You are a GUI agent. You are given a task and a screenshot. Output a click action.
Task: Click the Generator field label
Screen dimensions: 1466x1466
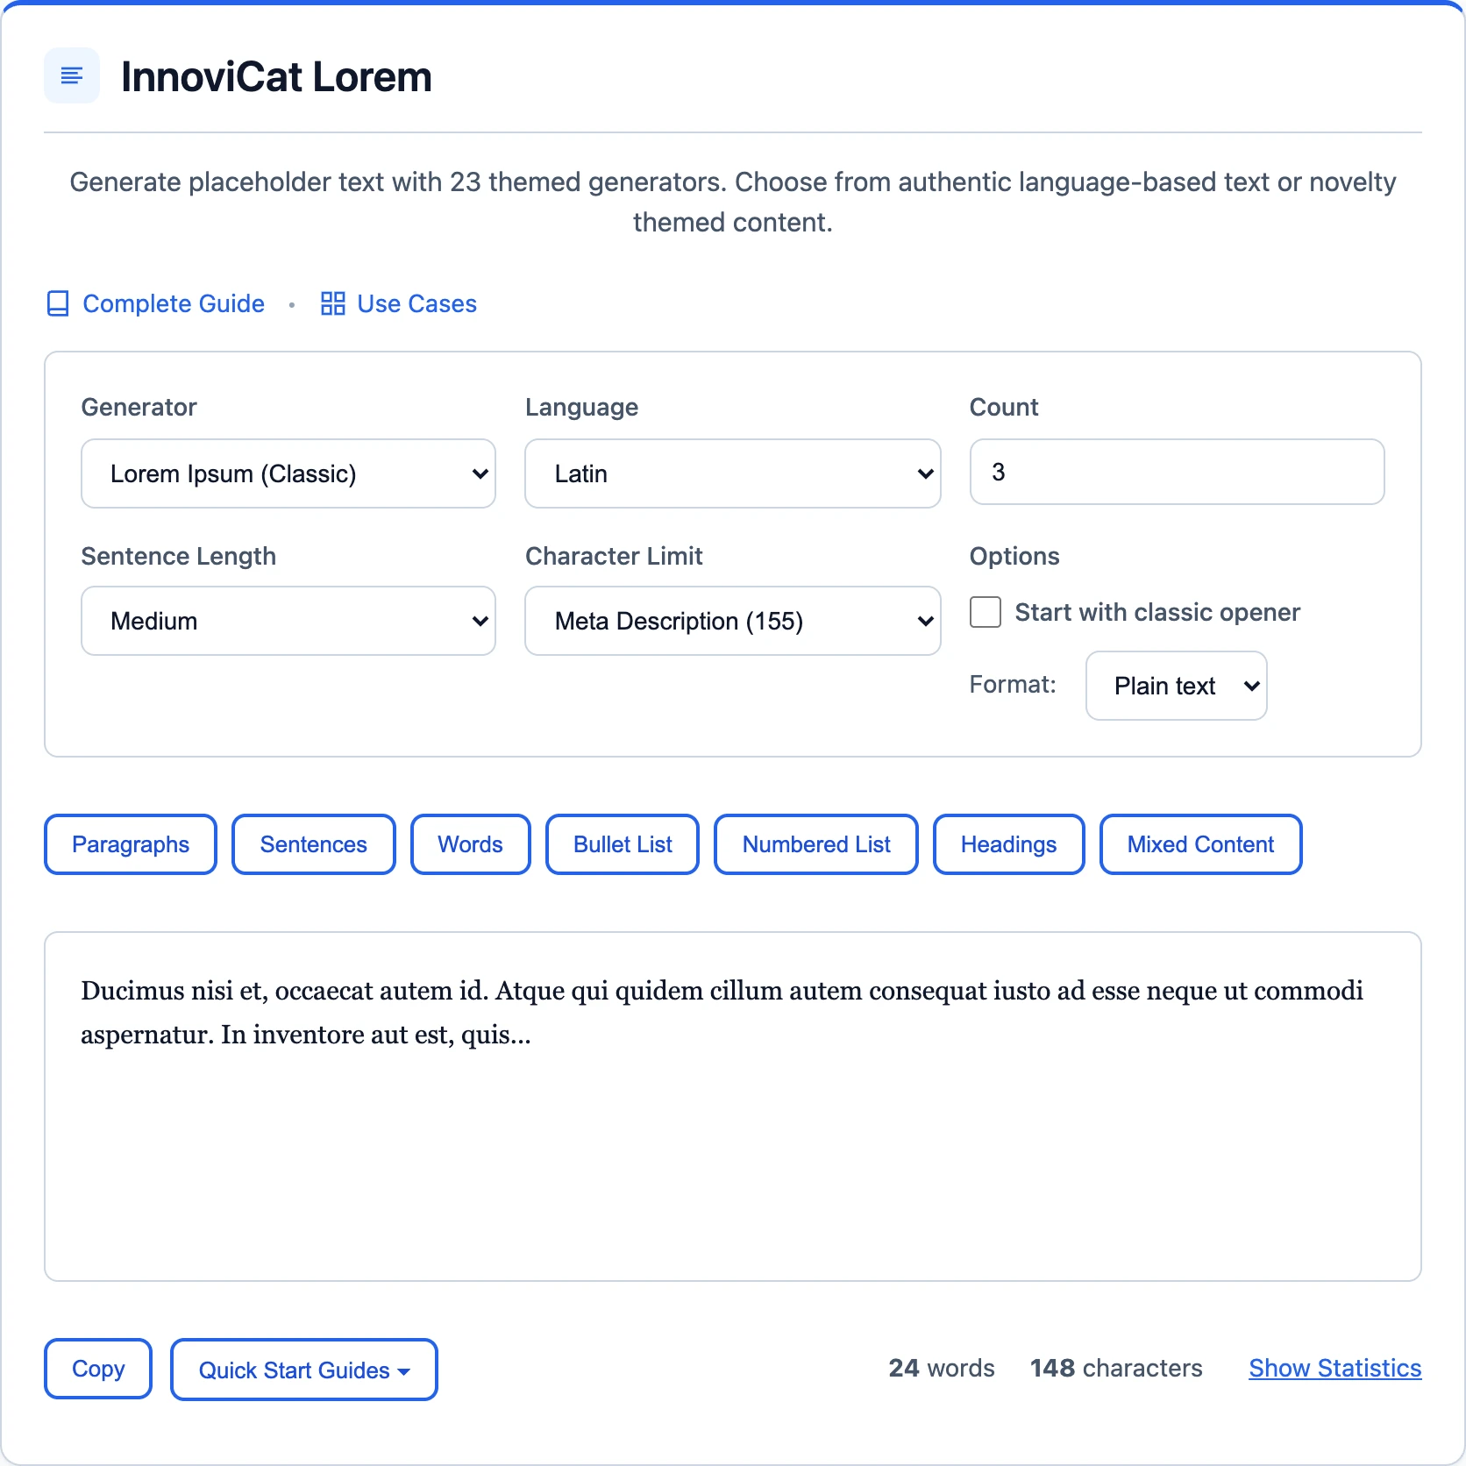139,407
